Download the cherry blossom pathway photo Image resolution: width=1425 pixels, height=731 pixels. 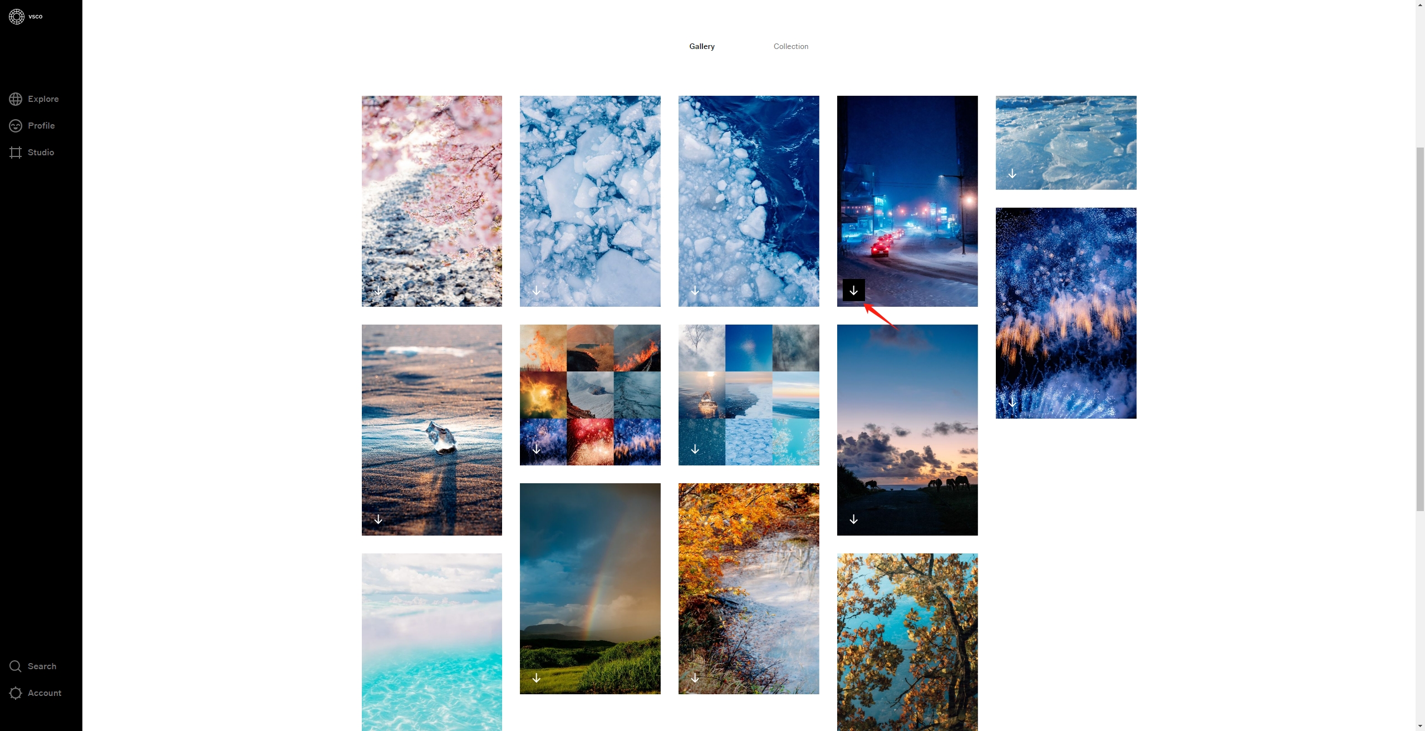pos(379,290)
